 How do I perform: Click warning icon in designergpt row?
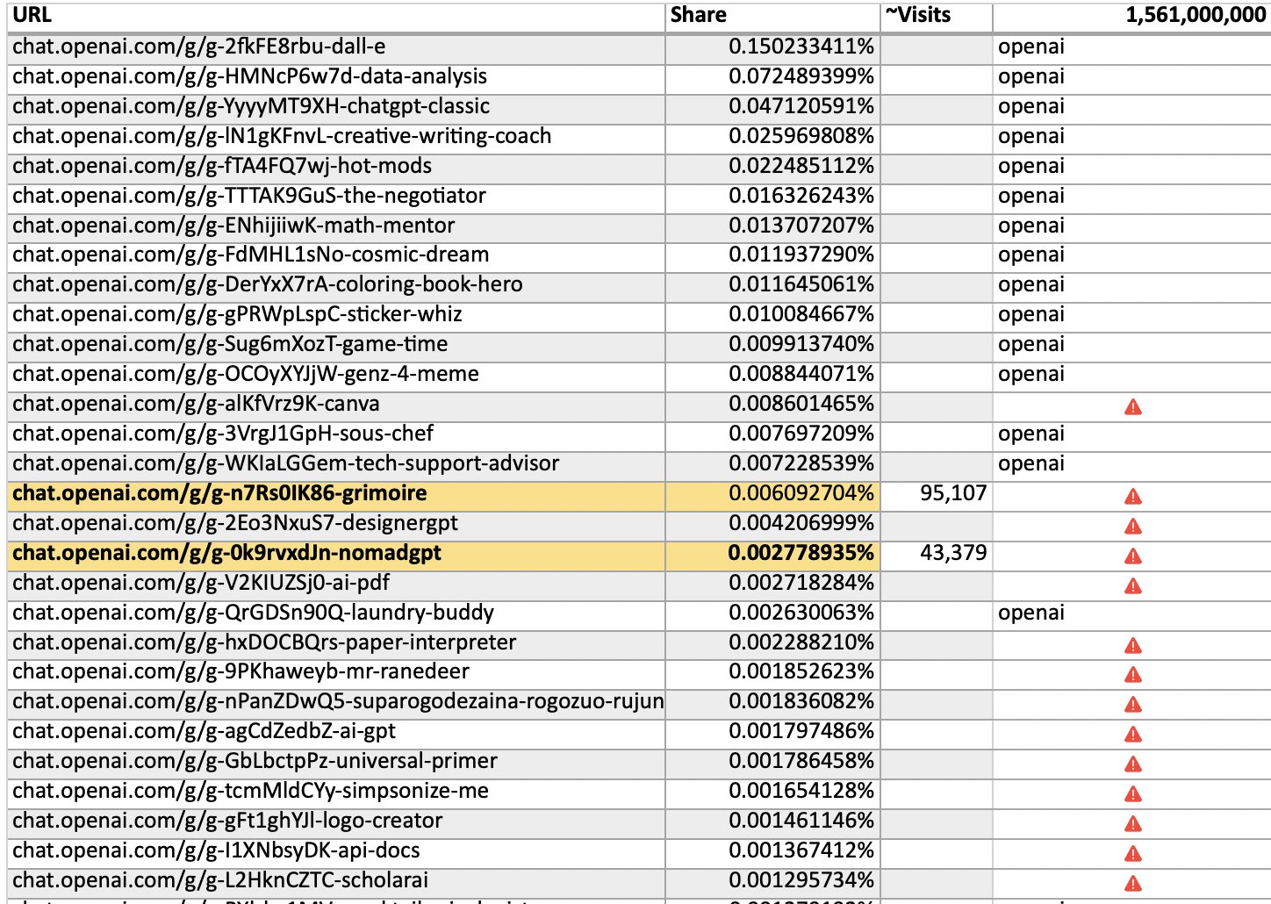tap(1133, 526)
